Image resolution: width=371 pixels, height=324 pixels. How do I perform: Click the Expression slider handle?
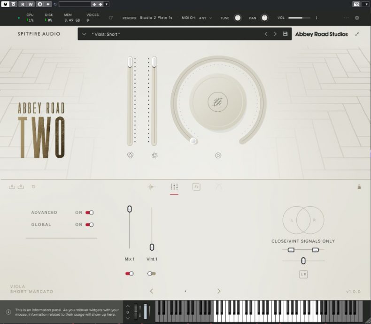130,62
